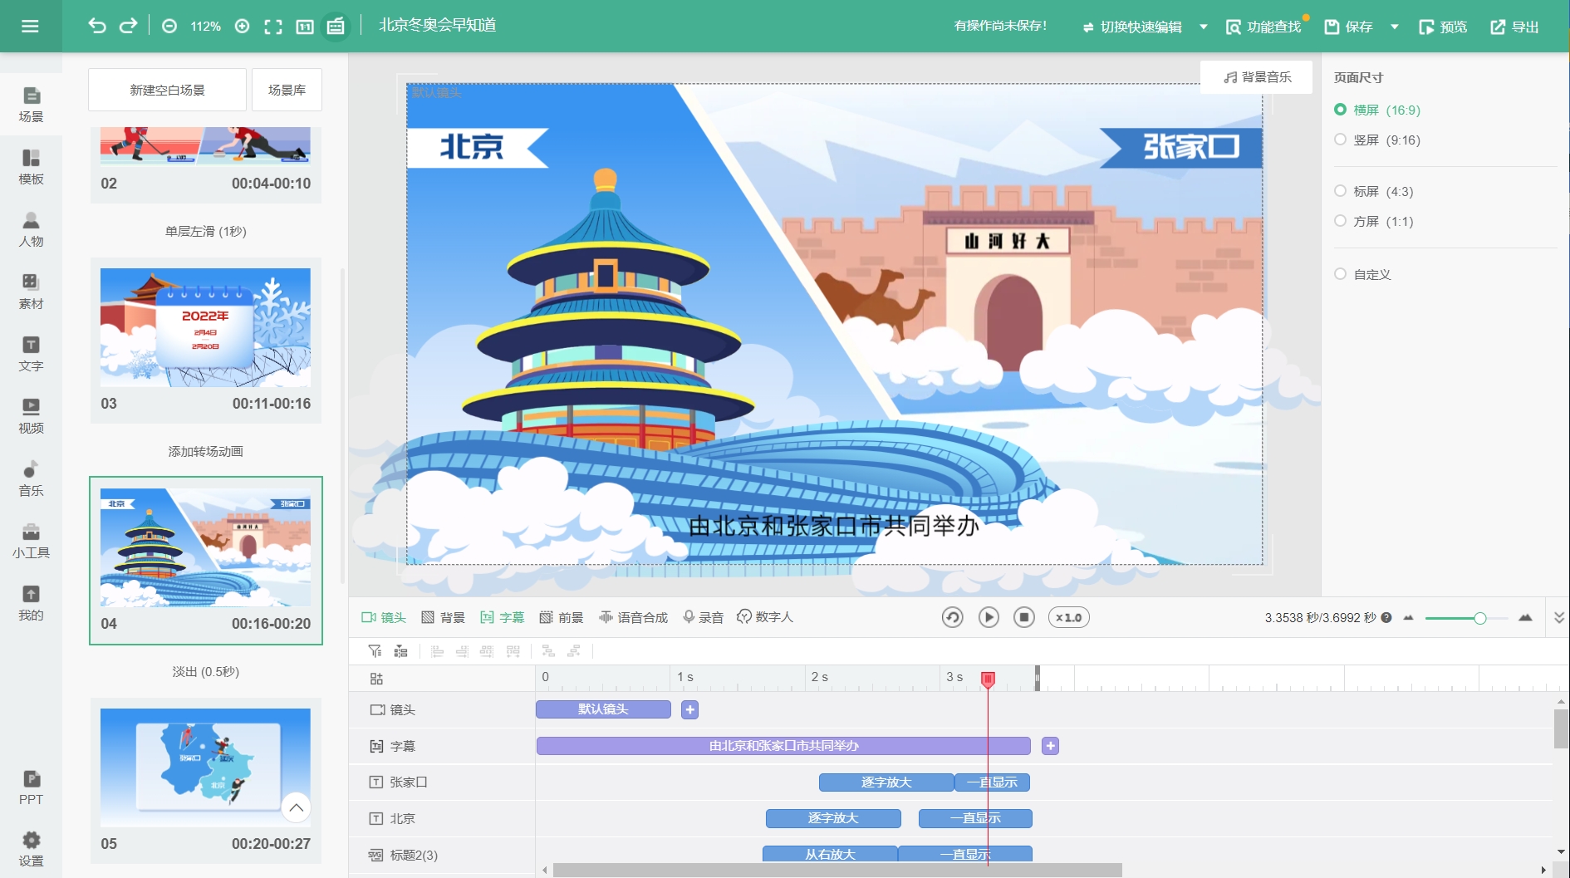Viewport: 1570px width, 878px height.
Task: Select 逐字放大 clip in 张家口 track
Action: point(886,782)
